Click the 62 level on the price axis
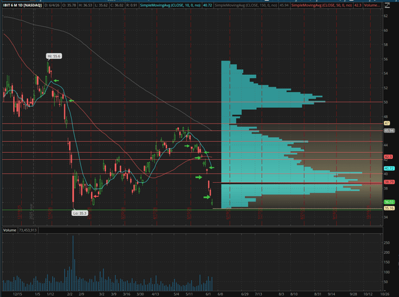The image size is (399, 297). coord(386,16)
